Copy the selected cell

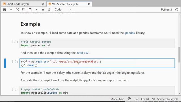point(24,10)
